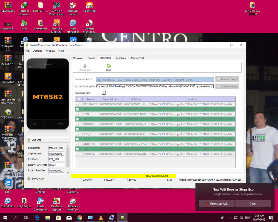278x222 pixels.
Task: Click the Location column header
Action: [192, 99]
